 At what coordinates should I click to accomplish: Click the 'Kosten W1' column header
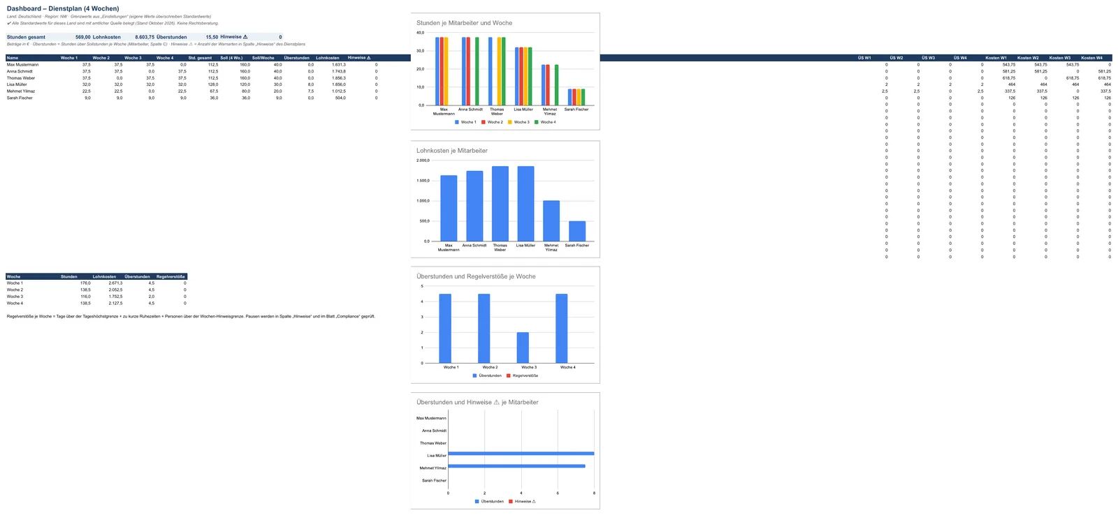click(996, 58)
